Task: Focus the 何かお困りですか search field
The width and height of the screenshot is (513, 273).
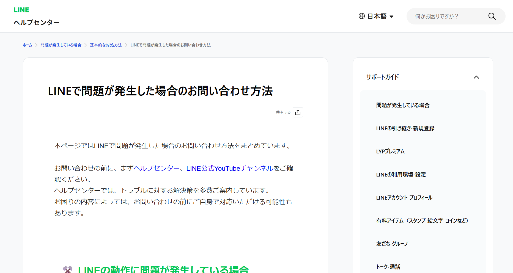Action: [448, 16]
